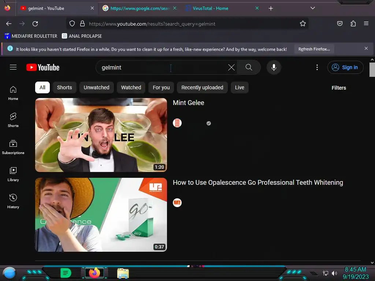
Task: Open the Start menu orb
Action: tap(10, 273)
